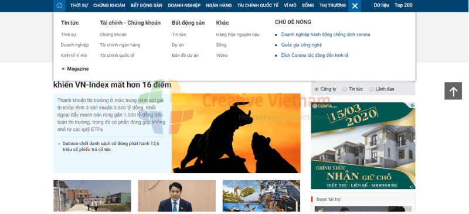Click the Được tài trợ section label
Viewport: 469px width, 214px height.
point(328,199)
